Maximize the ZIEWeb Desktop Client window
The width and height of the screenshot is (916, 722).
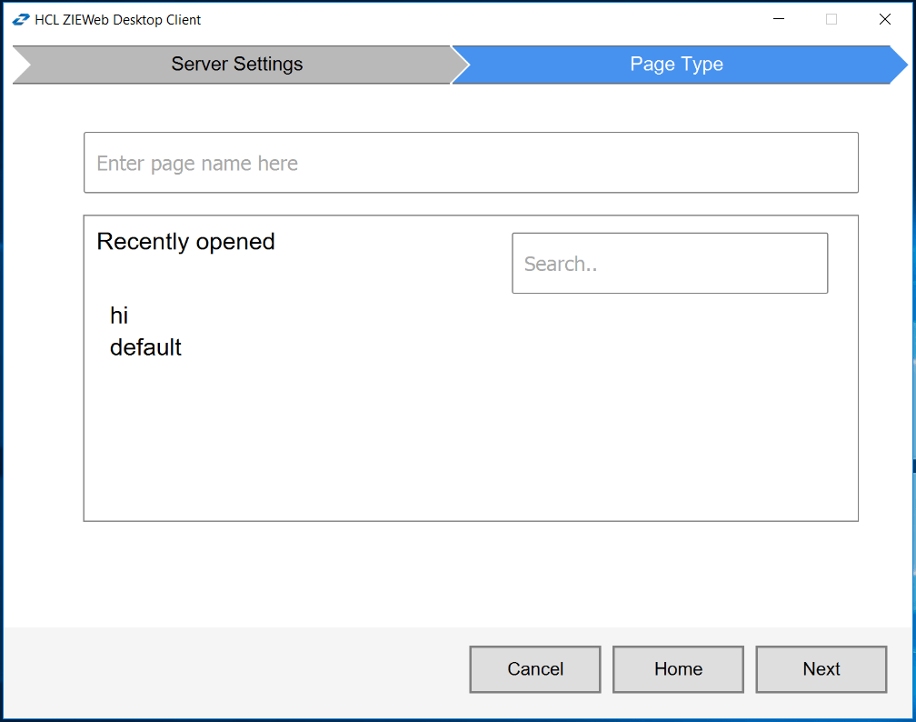tap(831, 18)
